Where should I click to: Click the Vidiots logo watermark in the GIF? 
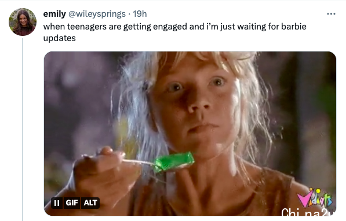315,197
